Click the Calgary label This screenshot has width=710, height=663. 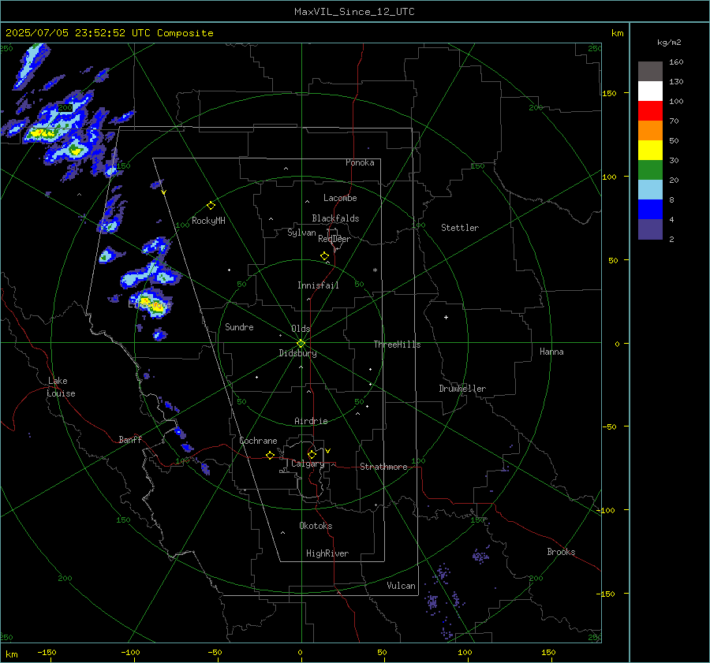click(x=308, y=464)
